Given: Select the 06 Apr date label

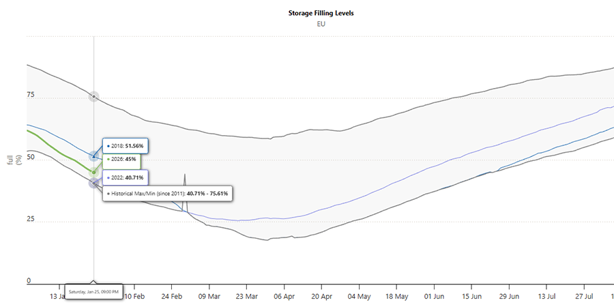Looking at the screenshot, I should point(284,297).
